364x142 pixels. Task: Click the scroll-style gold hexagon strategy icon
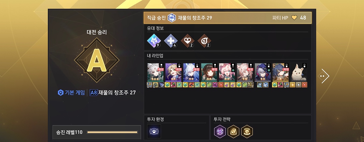coord(234,131)
